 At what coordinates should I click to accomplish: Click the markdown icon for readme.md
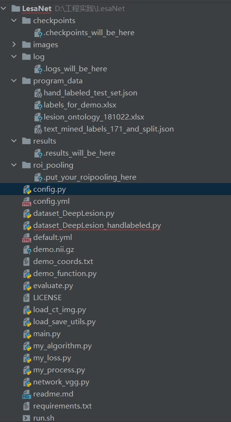coord(26,394)
